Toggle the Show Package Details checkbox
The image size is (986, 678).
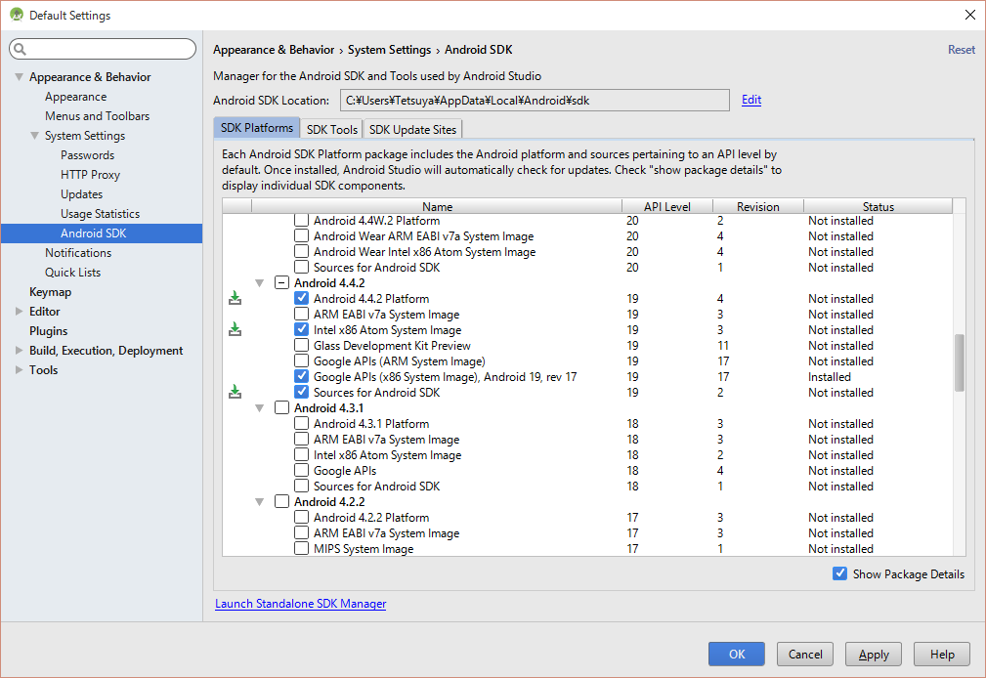click(839, 573)
